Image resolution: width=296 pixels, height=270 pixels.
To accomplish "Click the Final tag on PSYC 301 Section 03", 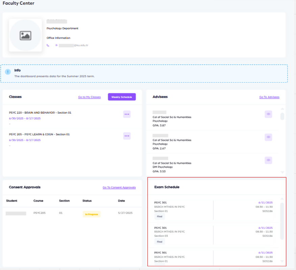I will tap(159, 242).
